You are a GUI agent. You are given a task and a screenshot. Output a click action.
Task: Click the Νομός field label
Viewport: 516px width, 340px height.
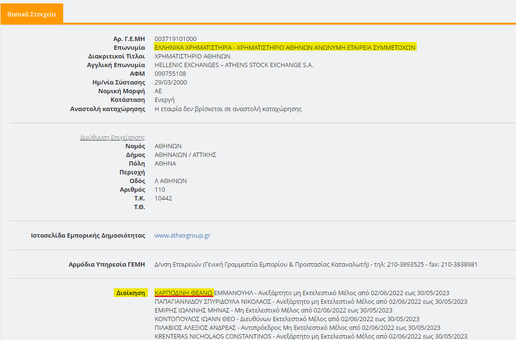(135, 146)
